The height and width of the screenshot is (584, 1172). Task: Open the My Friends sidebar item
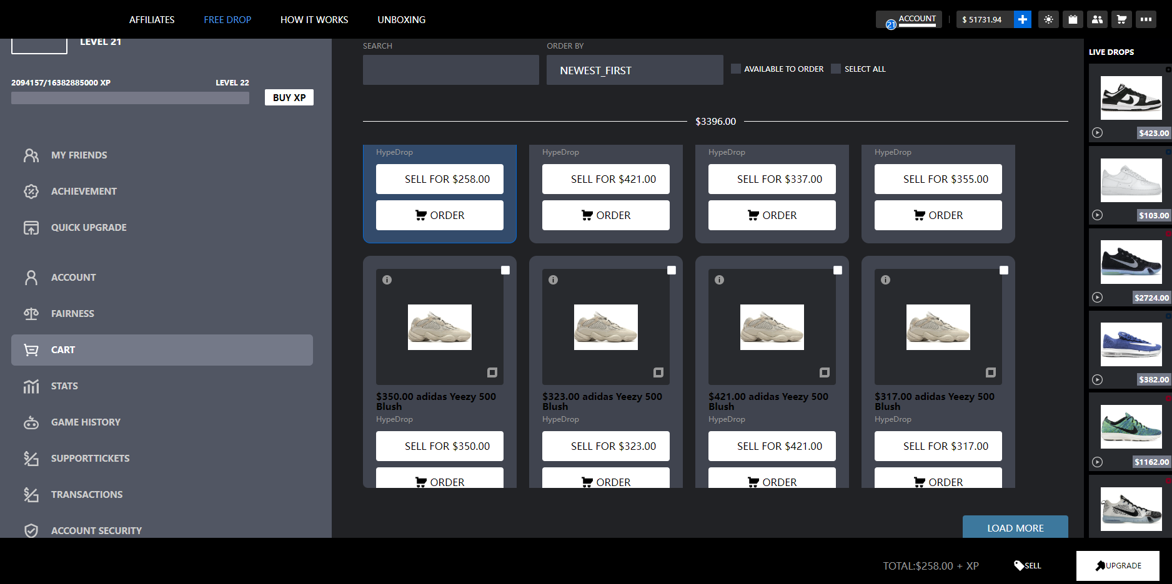click(162, 155)
